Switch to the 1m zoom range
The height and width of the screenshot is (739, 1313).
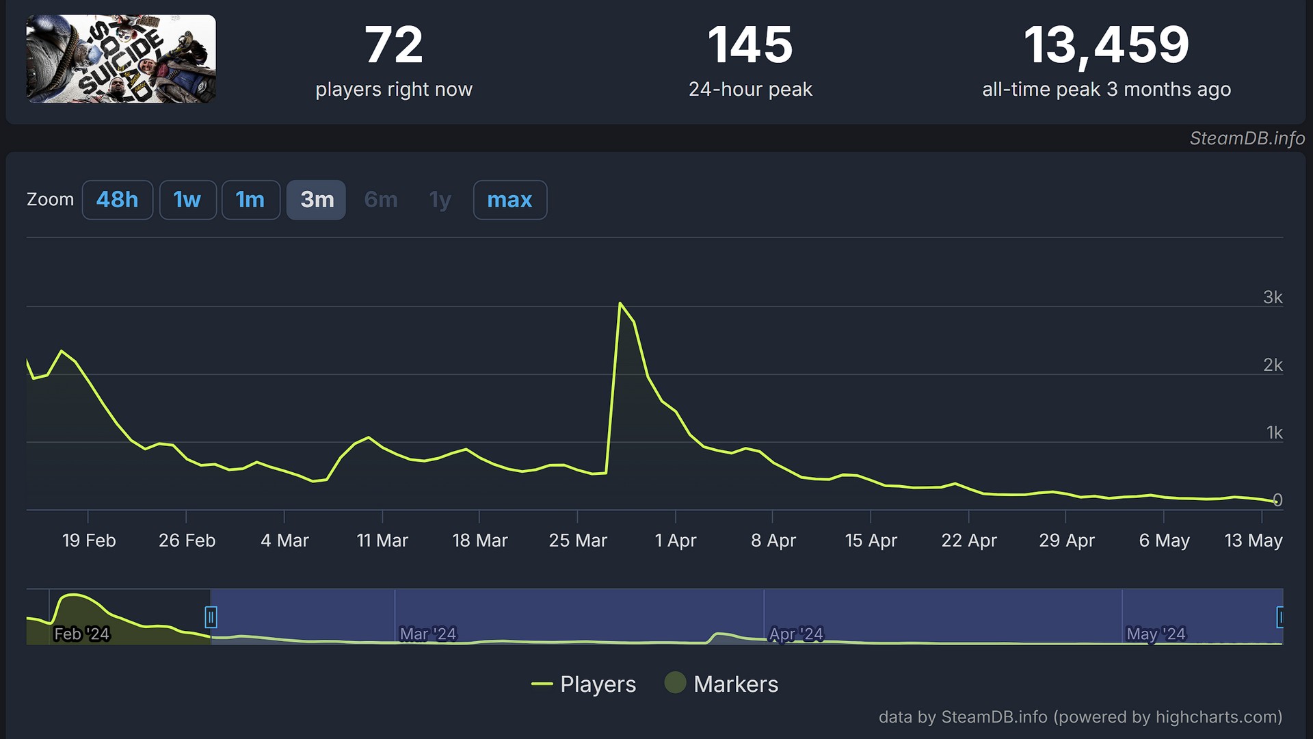[250, 200]
